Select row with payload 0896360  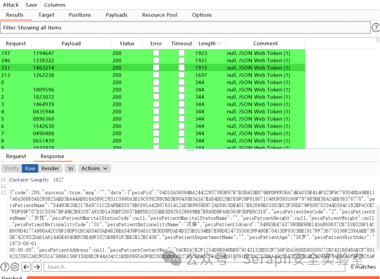point(152,119)
